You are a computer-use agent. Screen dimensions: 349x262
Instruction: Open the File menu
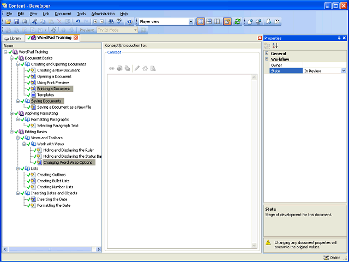pos(9,14)
